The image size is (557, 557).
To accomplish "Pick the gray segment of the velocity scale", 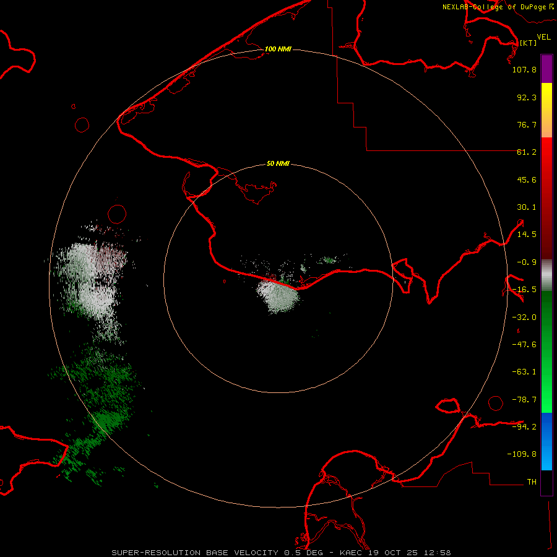I will click(546, 275).
